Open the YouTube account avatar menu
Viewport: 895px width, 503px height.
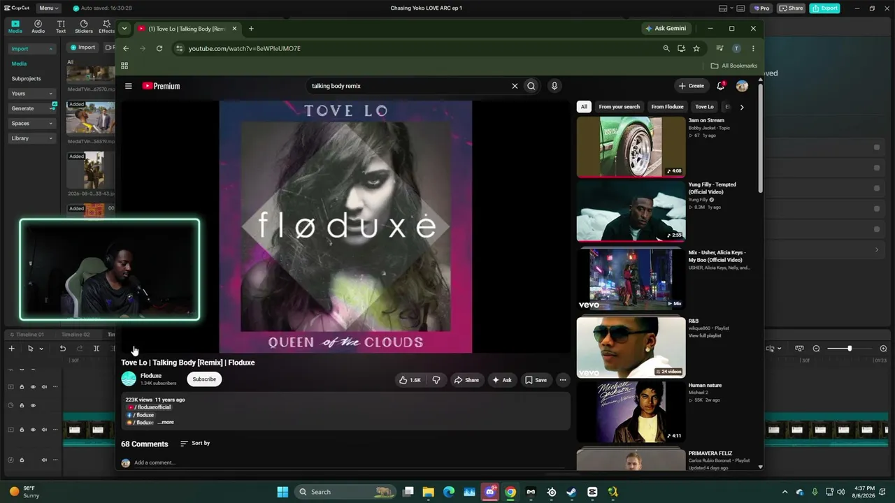742,86
